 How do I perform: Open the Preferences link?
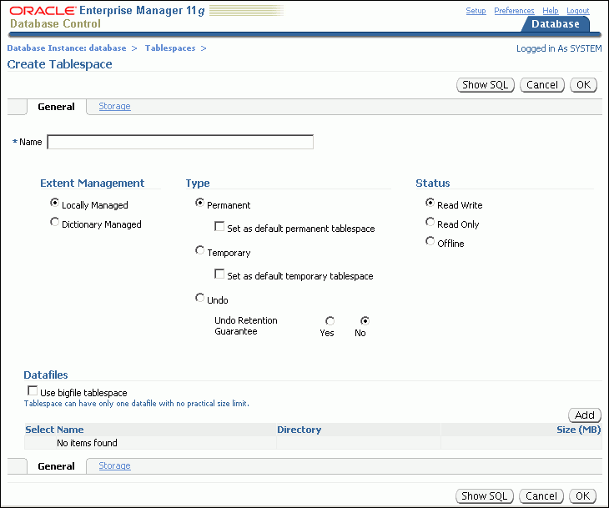click(x=514, y=11)
